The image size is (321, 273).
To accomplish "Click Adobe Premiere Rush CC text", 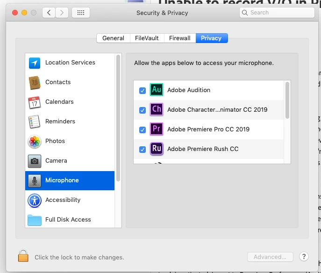I will [203, 149].
